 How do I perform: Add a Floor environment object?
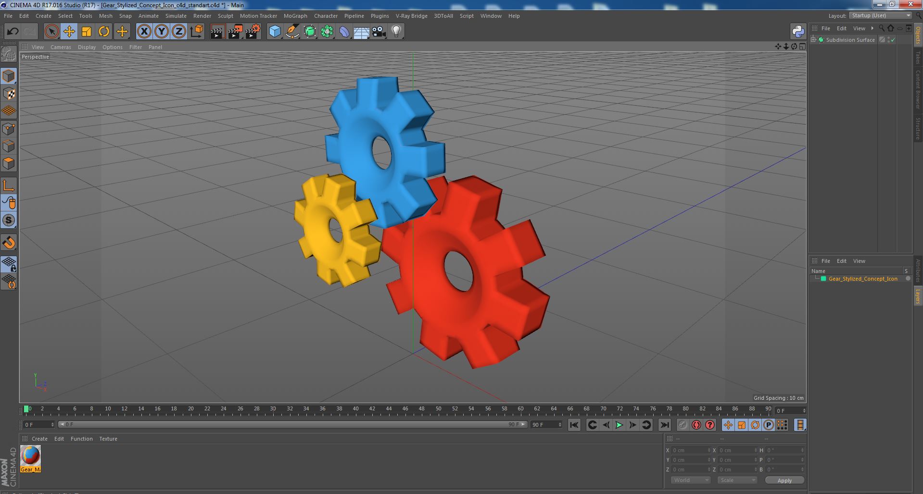pyautogui.click(x=362, y=32)
